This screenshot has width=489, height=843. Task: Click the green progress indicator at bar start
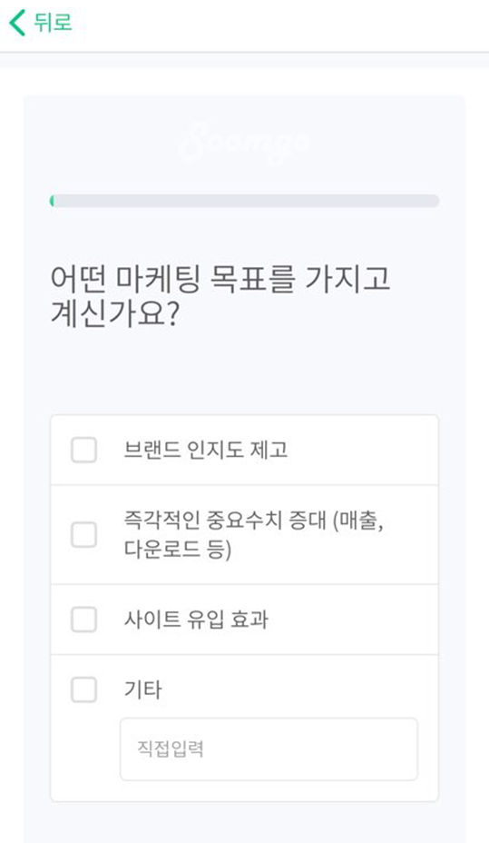pyautogui.click(x=52, y=201)
